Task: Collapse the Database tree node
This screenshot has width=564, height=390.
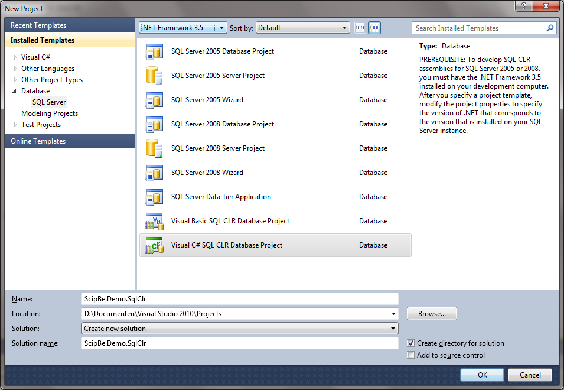Action: click(15, 91)
